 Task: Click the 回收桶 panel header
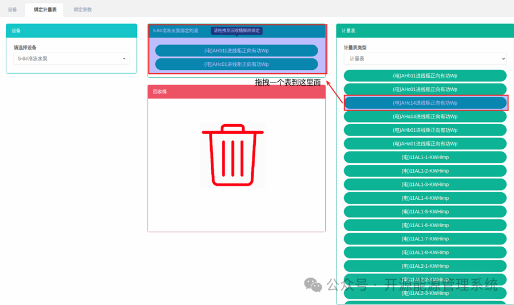click(236, 92)
